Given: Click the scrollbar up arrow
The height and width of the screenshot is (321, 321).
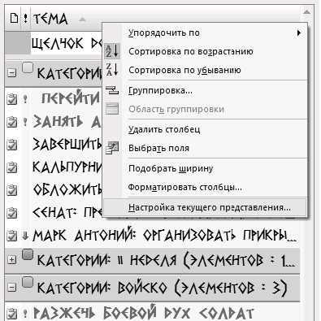Looking at the screenshot, I should 306,12.
